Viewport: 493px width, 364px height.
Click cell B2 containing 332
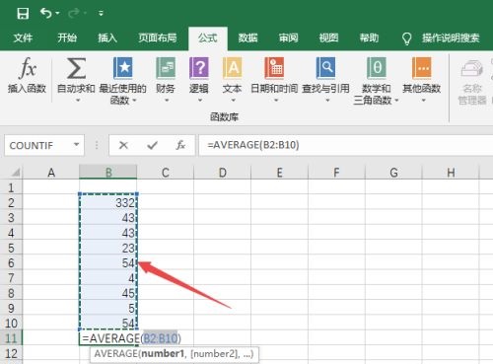coord(108,202)
